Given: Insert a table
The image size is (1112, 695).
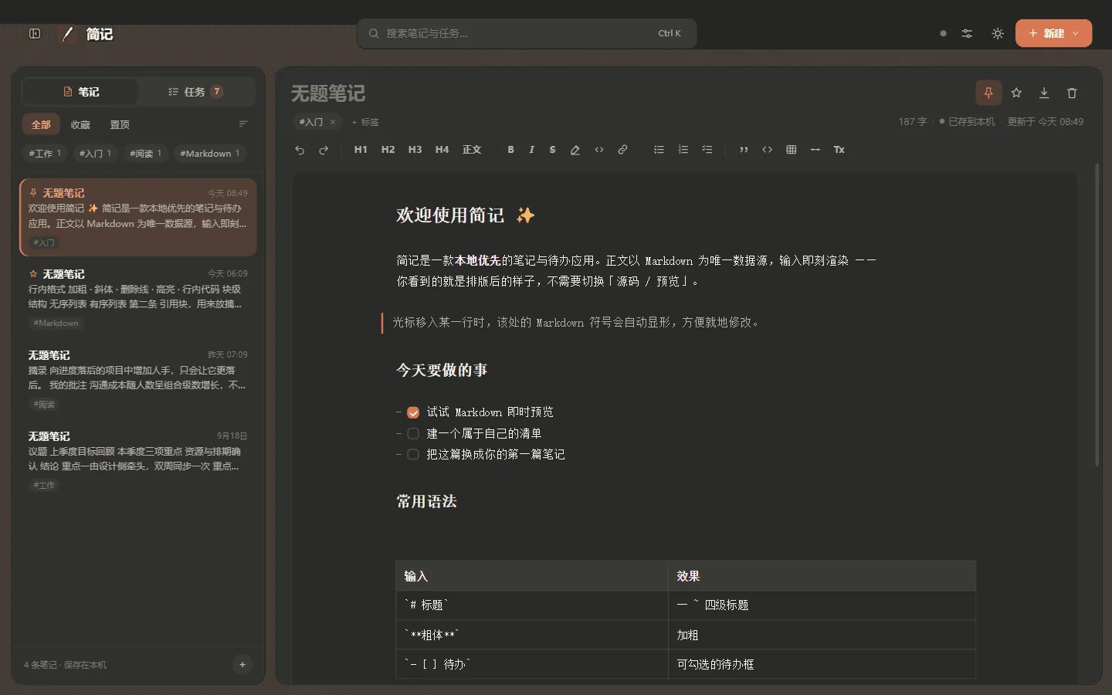Looking at the screenshot, I should point(791,150).
